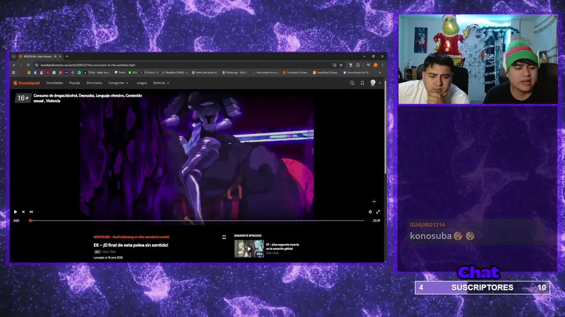Click the crunchyroll.com address bar
Viewport: 565px width, 317px height.
pyautogui.click(x=183, y=65)
